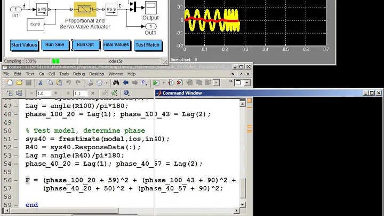The image size is (384, 216).
Task: Select the In1 input port block
Action: coord(15,9)
